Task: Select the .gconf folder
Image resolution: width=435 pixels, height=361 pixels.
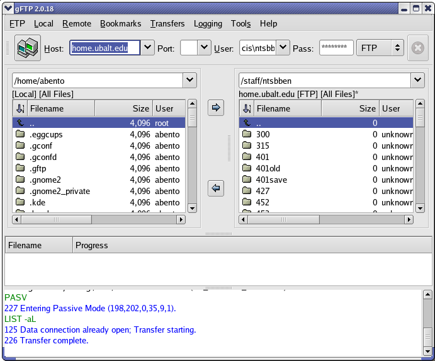Action: [99, 146]
